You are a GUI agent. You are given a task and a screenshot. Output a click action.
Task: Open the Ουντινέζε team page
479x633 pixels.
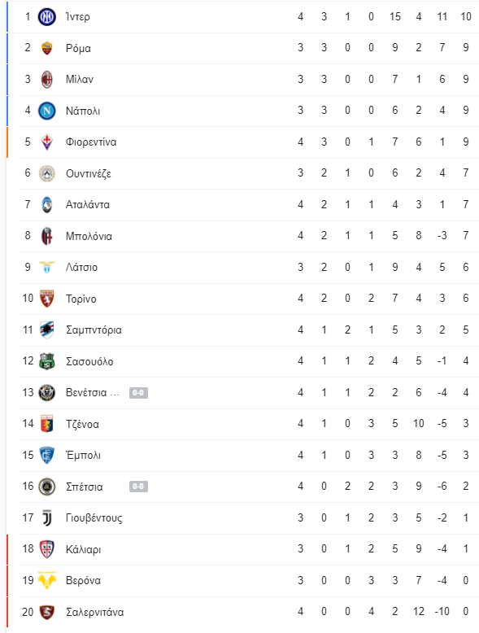pos(89,173)
